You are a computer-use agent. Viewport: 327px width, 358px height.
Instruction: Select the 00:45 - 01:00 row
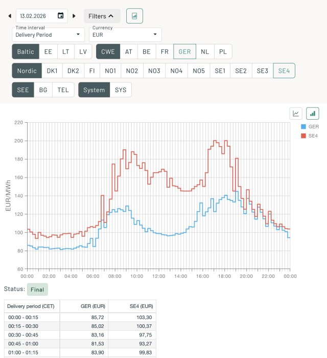tap(80, 344)
